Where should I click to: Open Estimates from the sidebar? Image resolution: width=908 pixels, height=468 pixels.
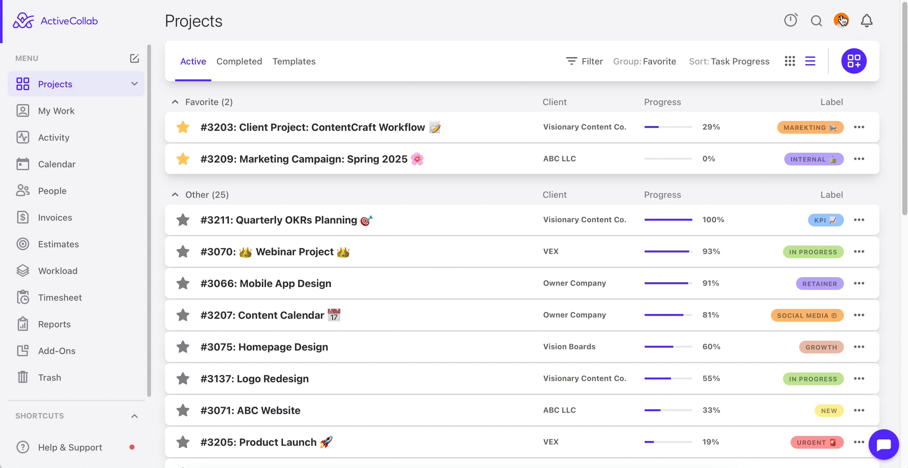click(76, 244)
